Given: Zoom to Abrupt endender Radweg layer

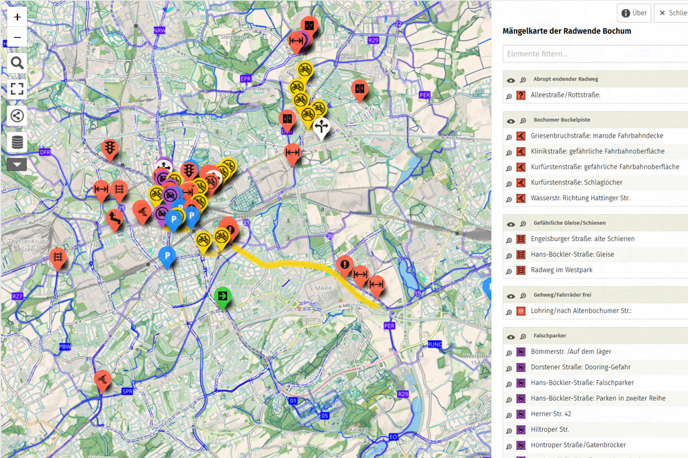Looking at the screenshot, I should tap(523, 81).
